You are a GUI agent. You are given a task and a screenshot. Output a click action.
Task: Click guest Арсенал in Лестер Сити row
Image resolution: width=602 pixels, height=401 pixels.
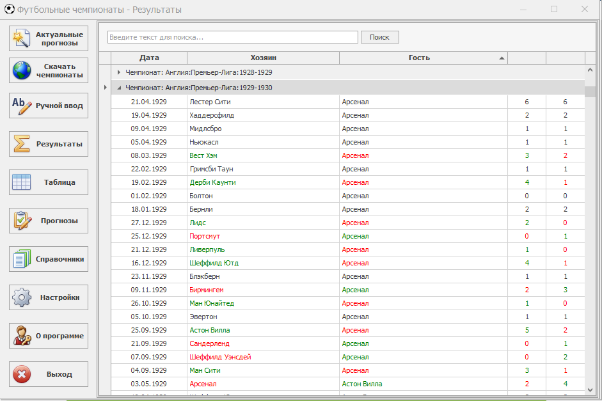pos(424,102)
